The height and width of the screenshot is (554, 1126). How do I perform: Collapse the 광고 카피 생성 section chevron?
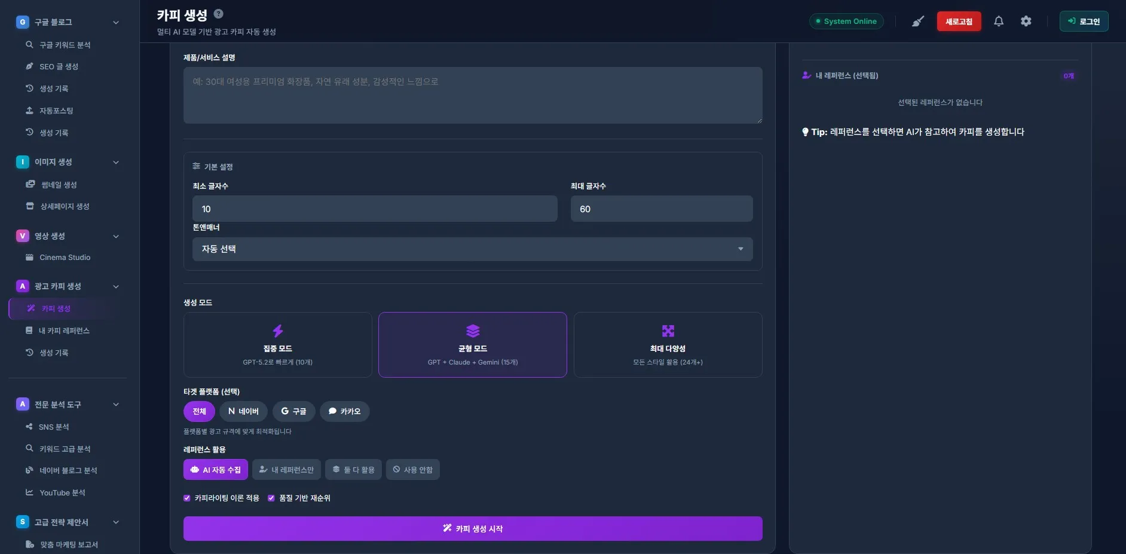116,287
